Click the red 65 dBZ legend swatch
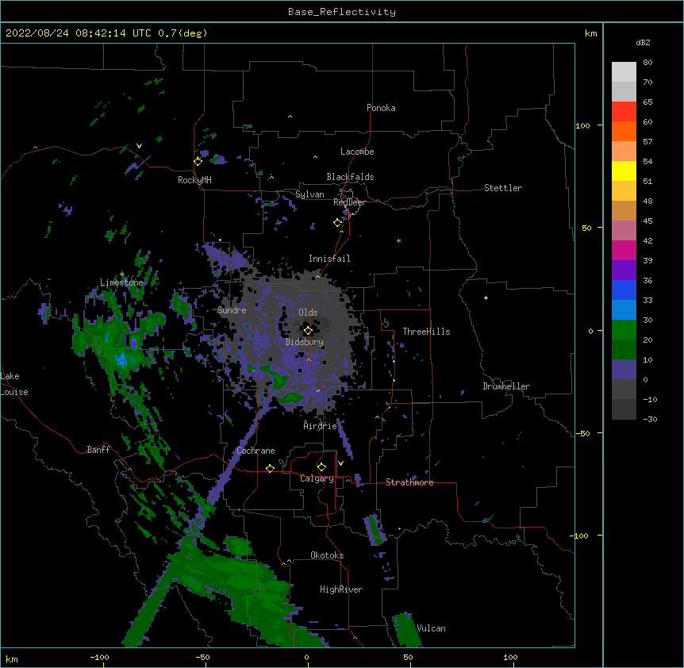 point(624,111)
